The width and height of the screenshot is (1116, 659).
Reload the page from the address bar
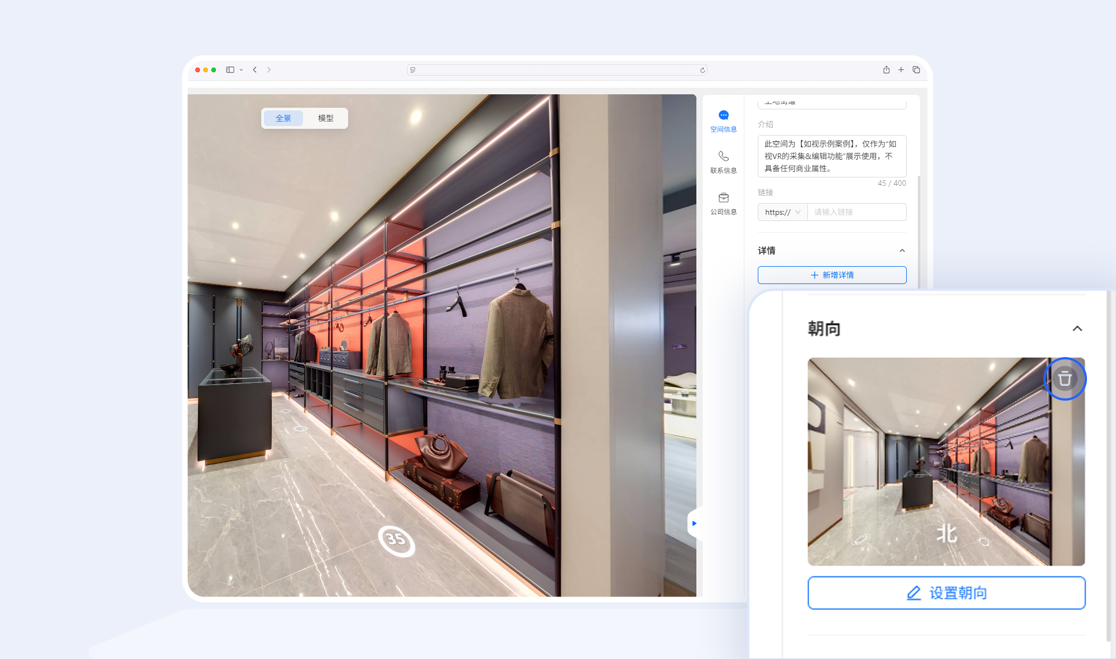tap(703, 70)
